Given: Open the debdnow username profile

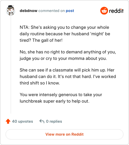Looking at the screenshot, I should click(x=28, y=11).
